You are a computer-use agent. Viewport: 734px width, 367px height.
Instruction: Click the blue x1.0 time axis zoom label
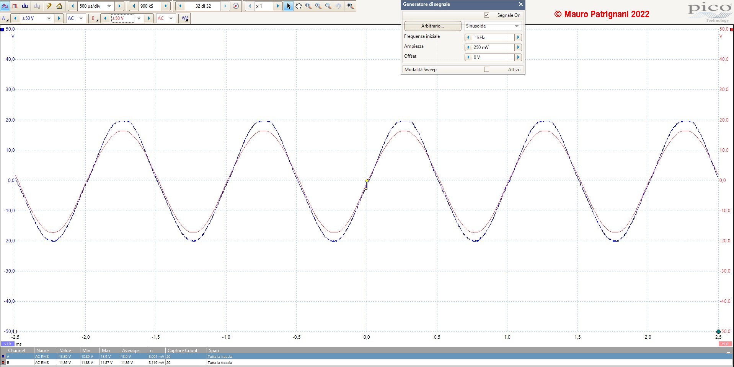coord(8,344)
